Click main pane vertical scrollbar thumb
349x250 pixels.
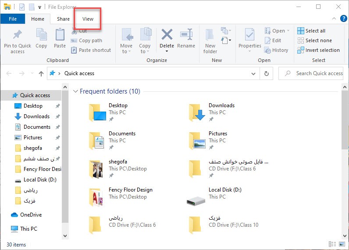click(x=345, y=120)
